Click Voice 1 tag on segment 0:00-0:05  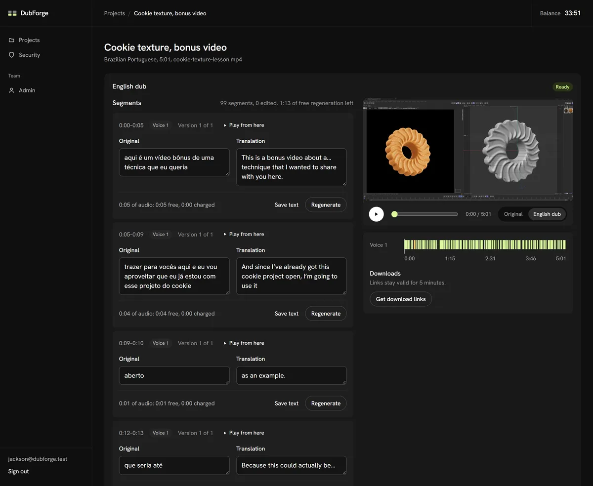pos(161,125)
